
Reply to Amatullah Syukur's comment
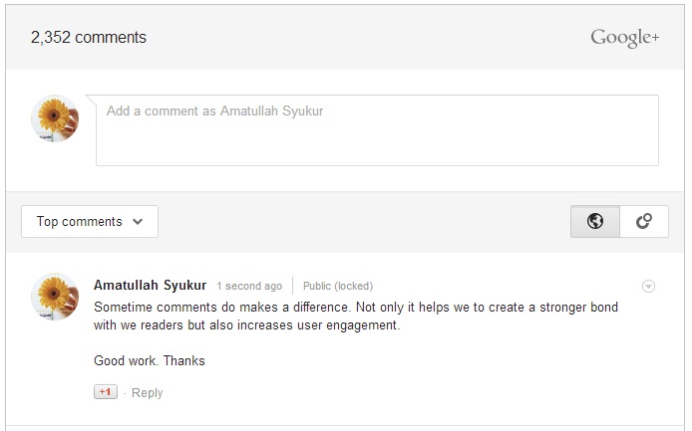[x=147, y=392]
